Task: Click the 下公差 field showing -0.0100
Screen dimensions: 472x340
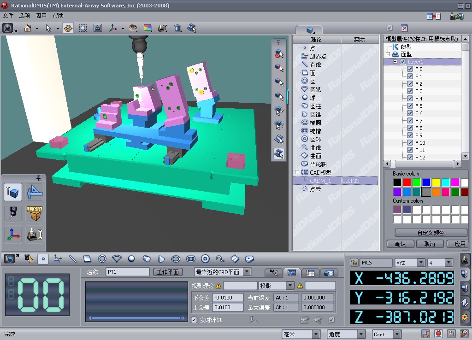Action: pyautogui.click(x=228, y=298)
